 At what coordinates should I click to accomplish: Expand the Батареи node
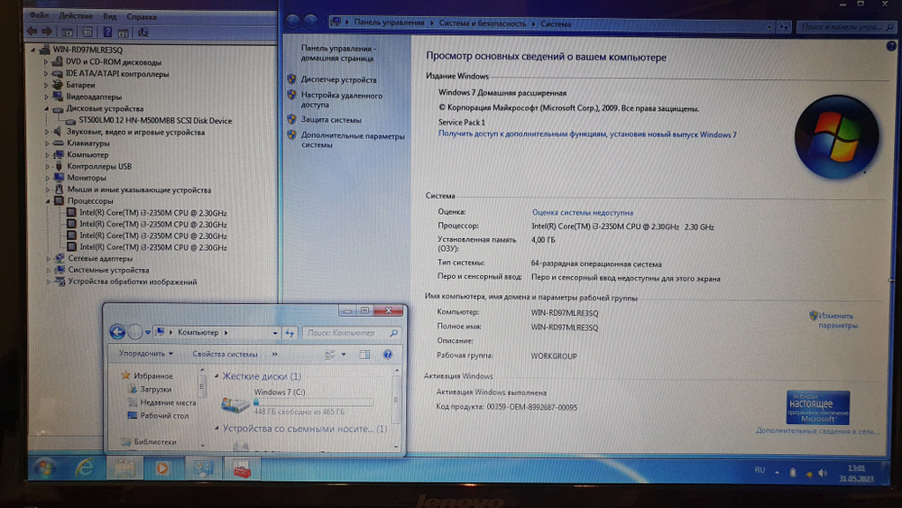(46, 85)
